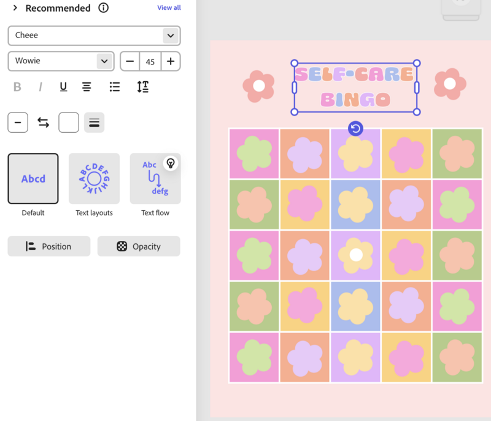This screenshot has width=491, height=421.
Task: Select the center bingo flower with white dot
Action: tap(356, 255)
